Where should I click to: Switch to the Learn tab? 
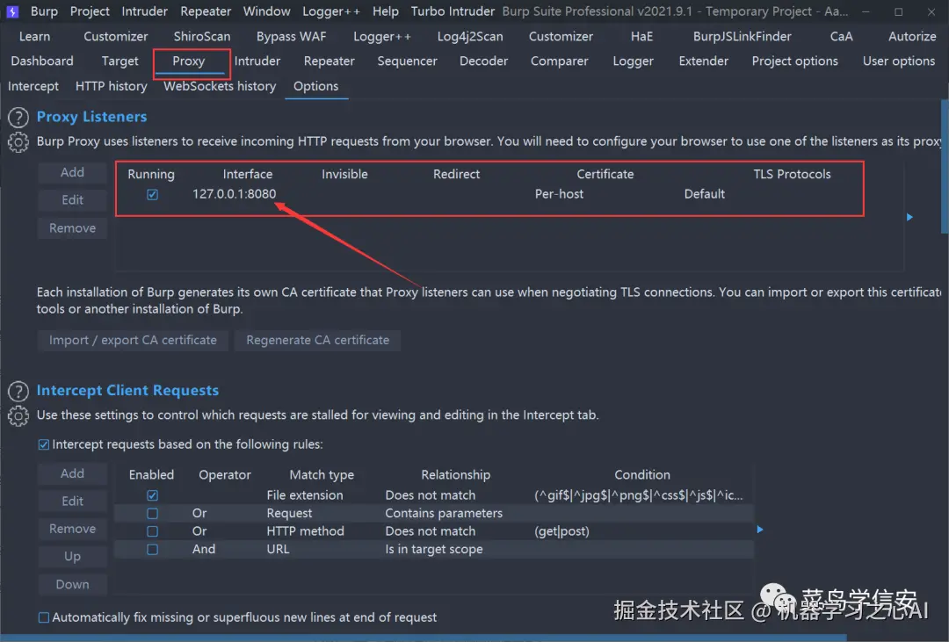pos(34,36)
